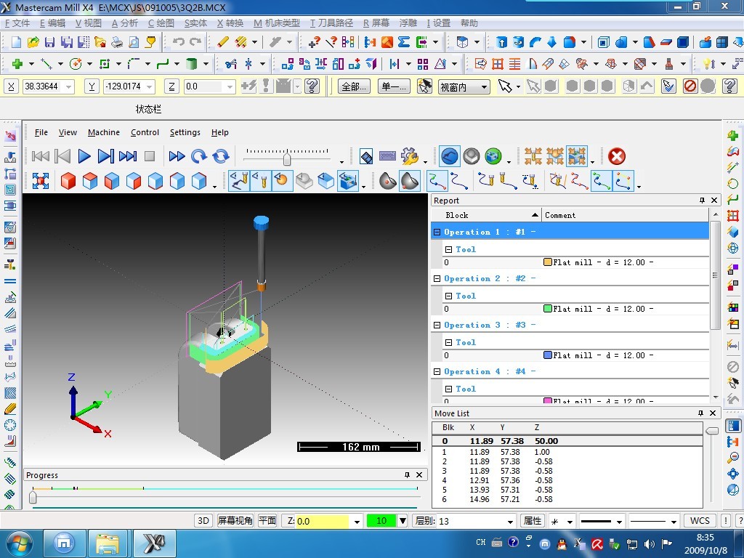Image resolution: width=744 pixels, height=558 pixels.
Task: Click the fast forward simulation icon
Action: (177, 156)
